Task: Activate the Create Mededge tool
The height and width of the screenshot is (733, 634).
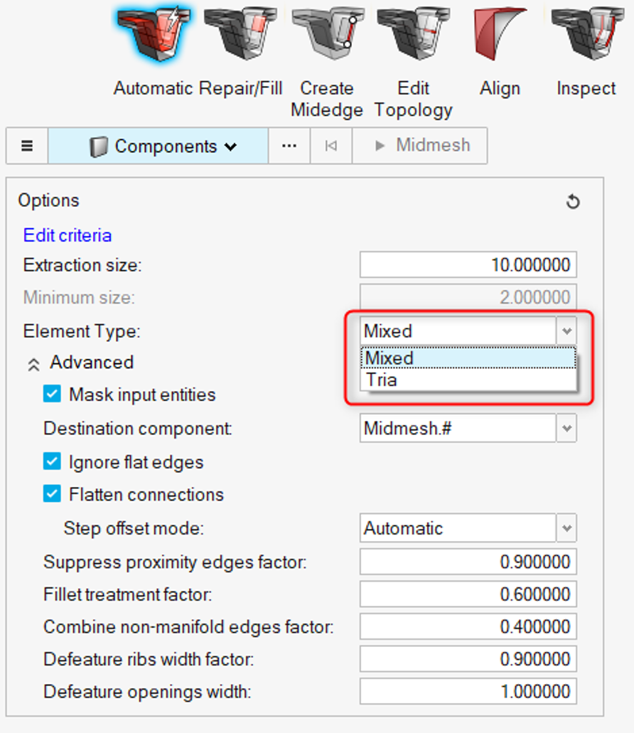Action: 326,32
